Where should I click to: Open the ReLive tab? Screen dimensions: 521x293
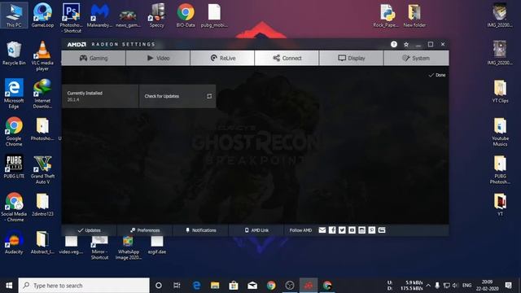pos(222,58)
